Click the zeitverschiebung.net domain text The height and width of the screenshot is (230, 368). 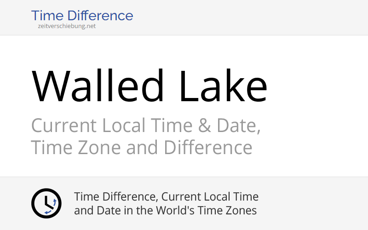67,26
